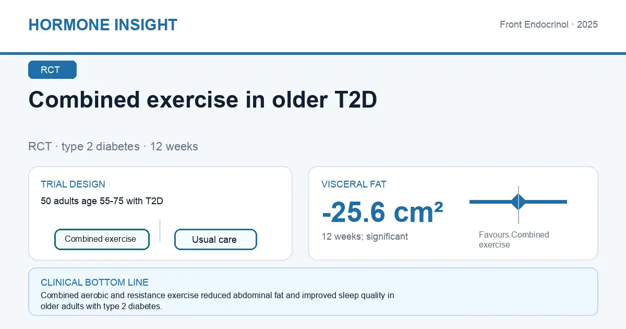Click the Combined exercise pill

102,239
